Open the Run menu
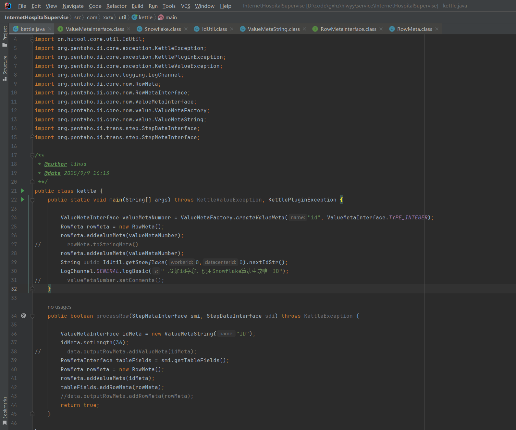The width and height of the screenshot is (516, 430). click(153, 6)
